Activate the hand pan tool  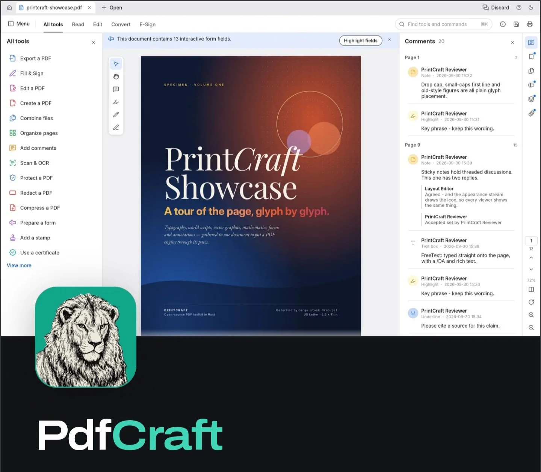pos(116,77)
